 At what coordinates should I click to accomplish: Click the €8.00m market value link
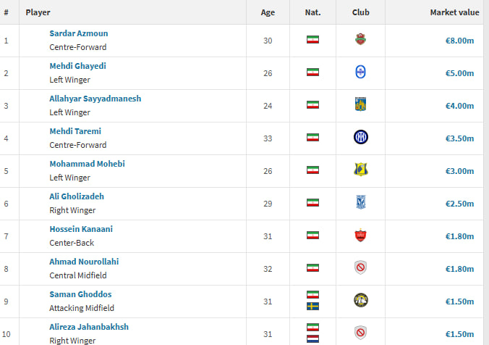(459, 41)
